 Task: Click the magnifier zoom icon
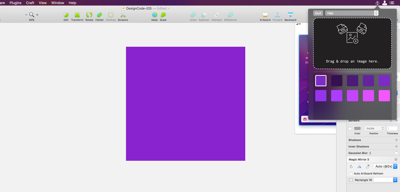click(x=32, y=15)
